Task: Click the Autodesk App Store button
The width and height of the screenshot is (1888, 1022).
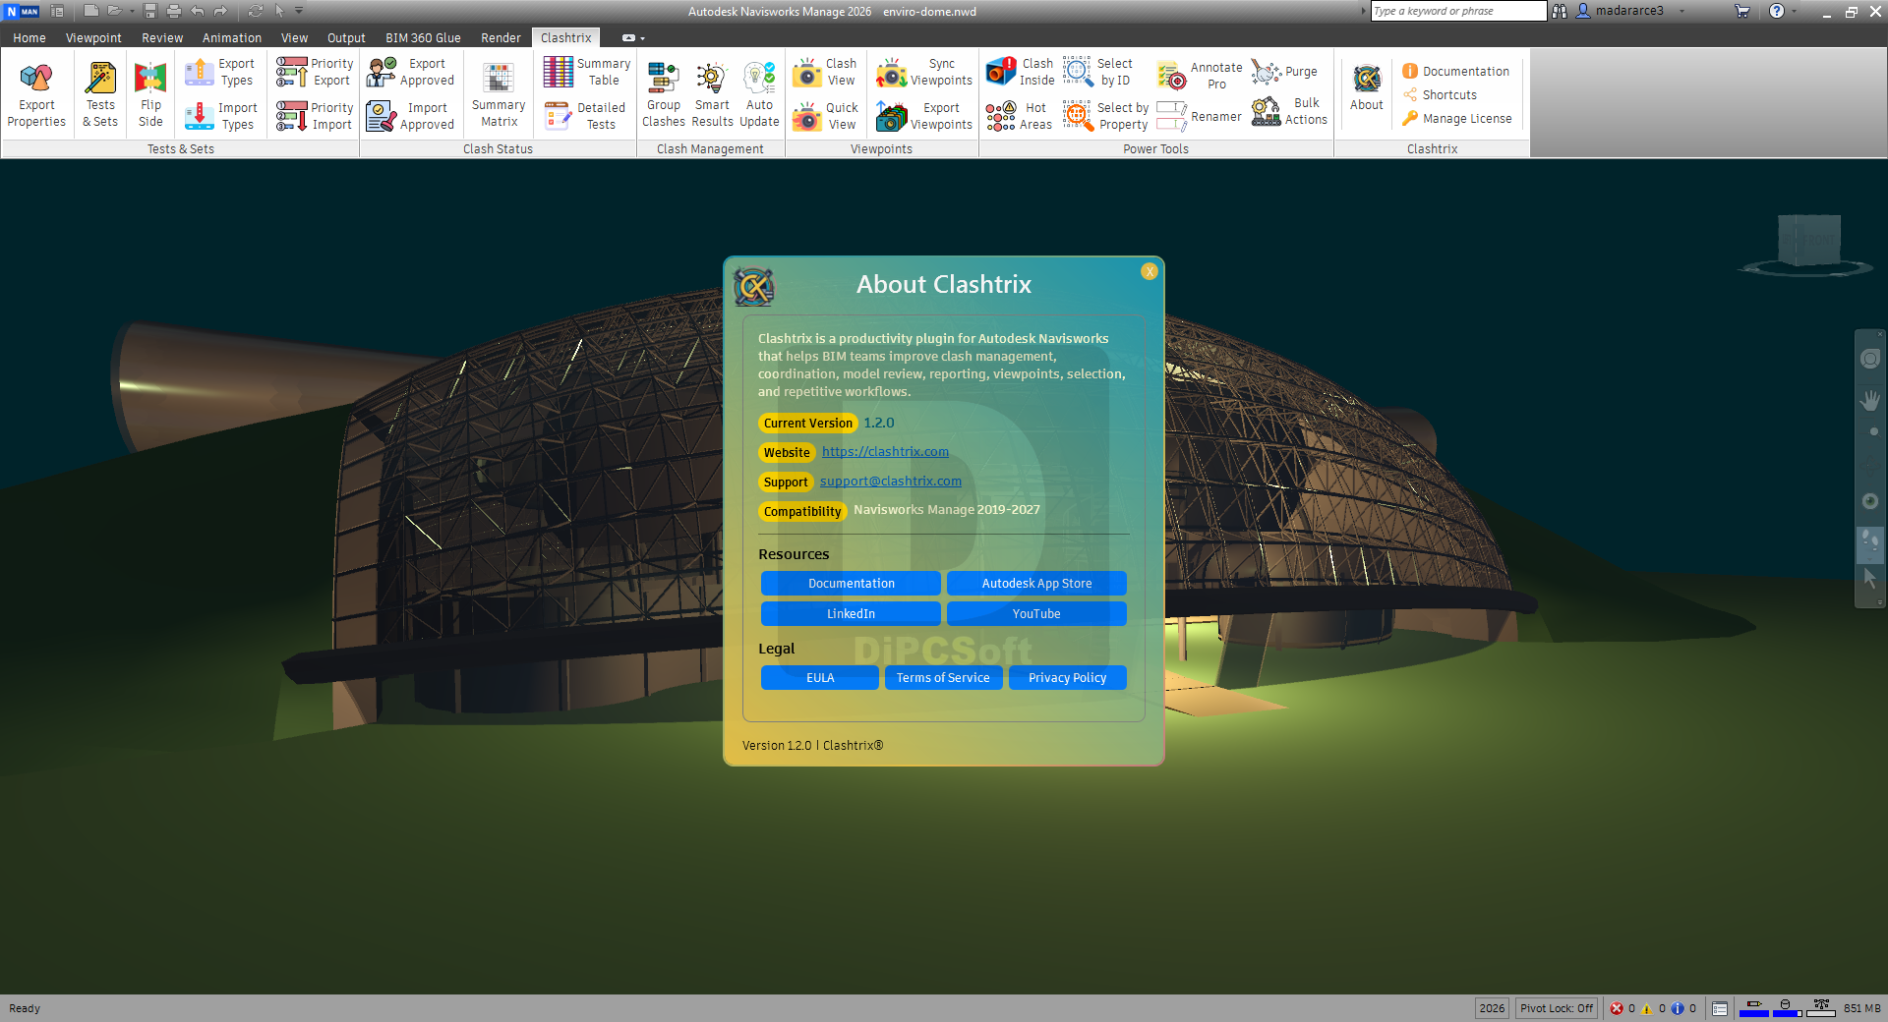Action: coord(1036,584)
